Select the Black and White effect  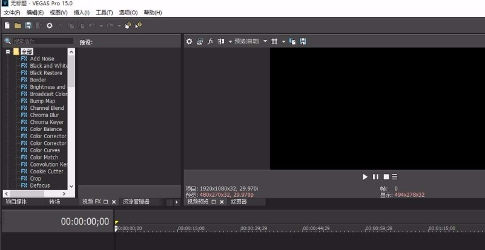[48, 66]
